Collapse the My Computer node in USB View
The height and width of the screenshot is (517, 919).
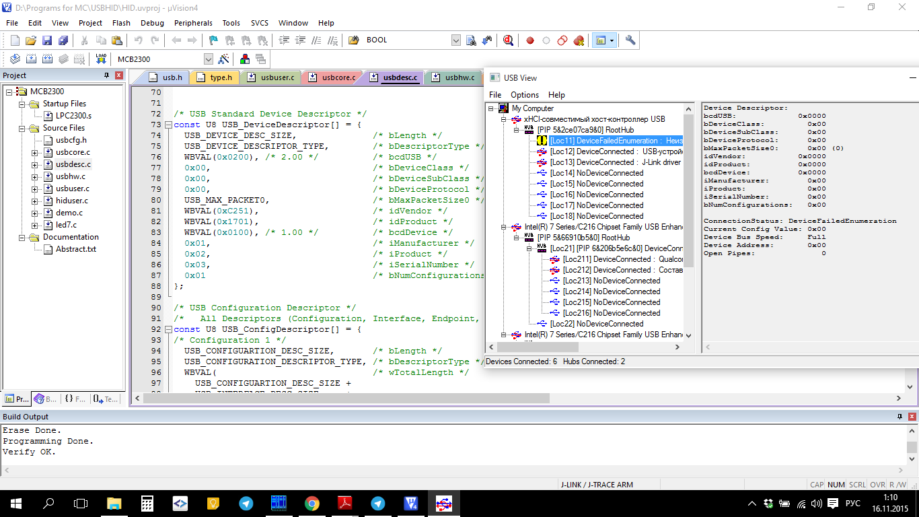pyautogui.click(x=491, y=108)
